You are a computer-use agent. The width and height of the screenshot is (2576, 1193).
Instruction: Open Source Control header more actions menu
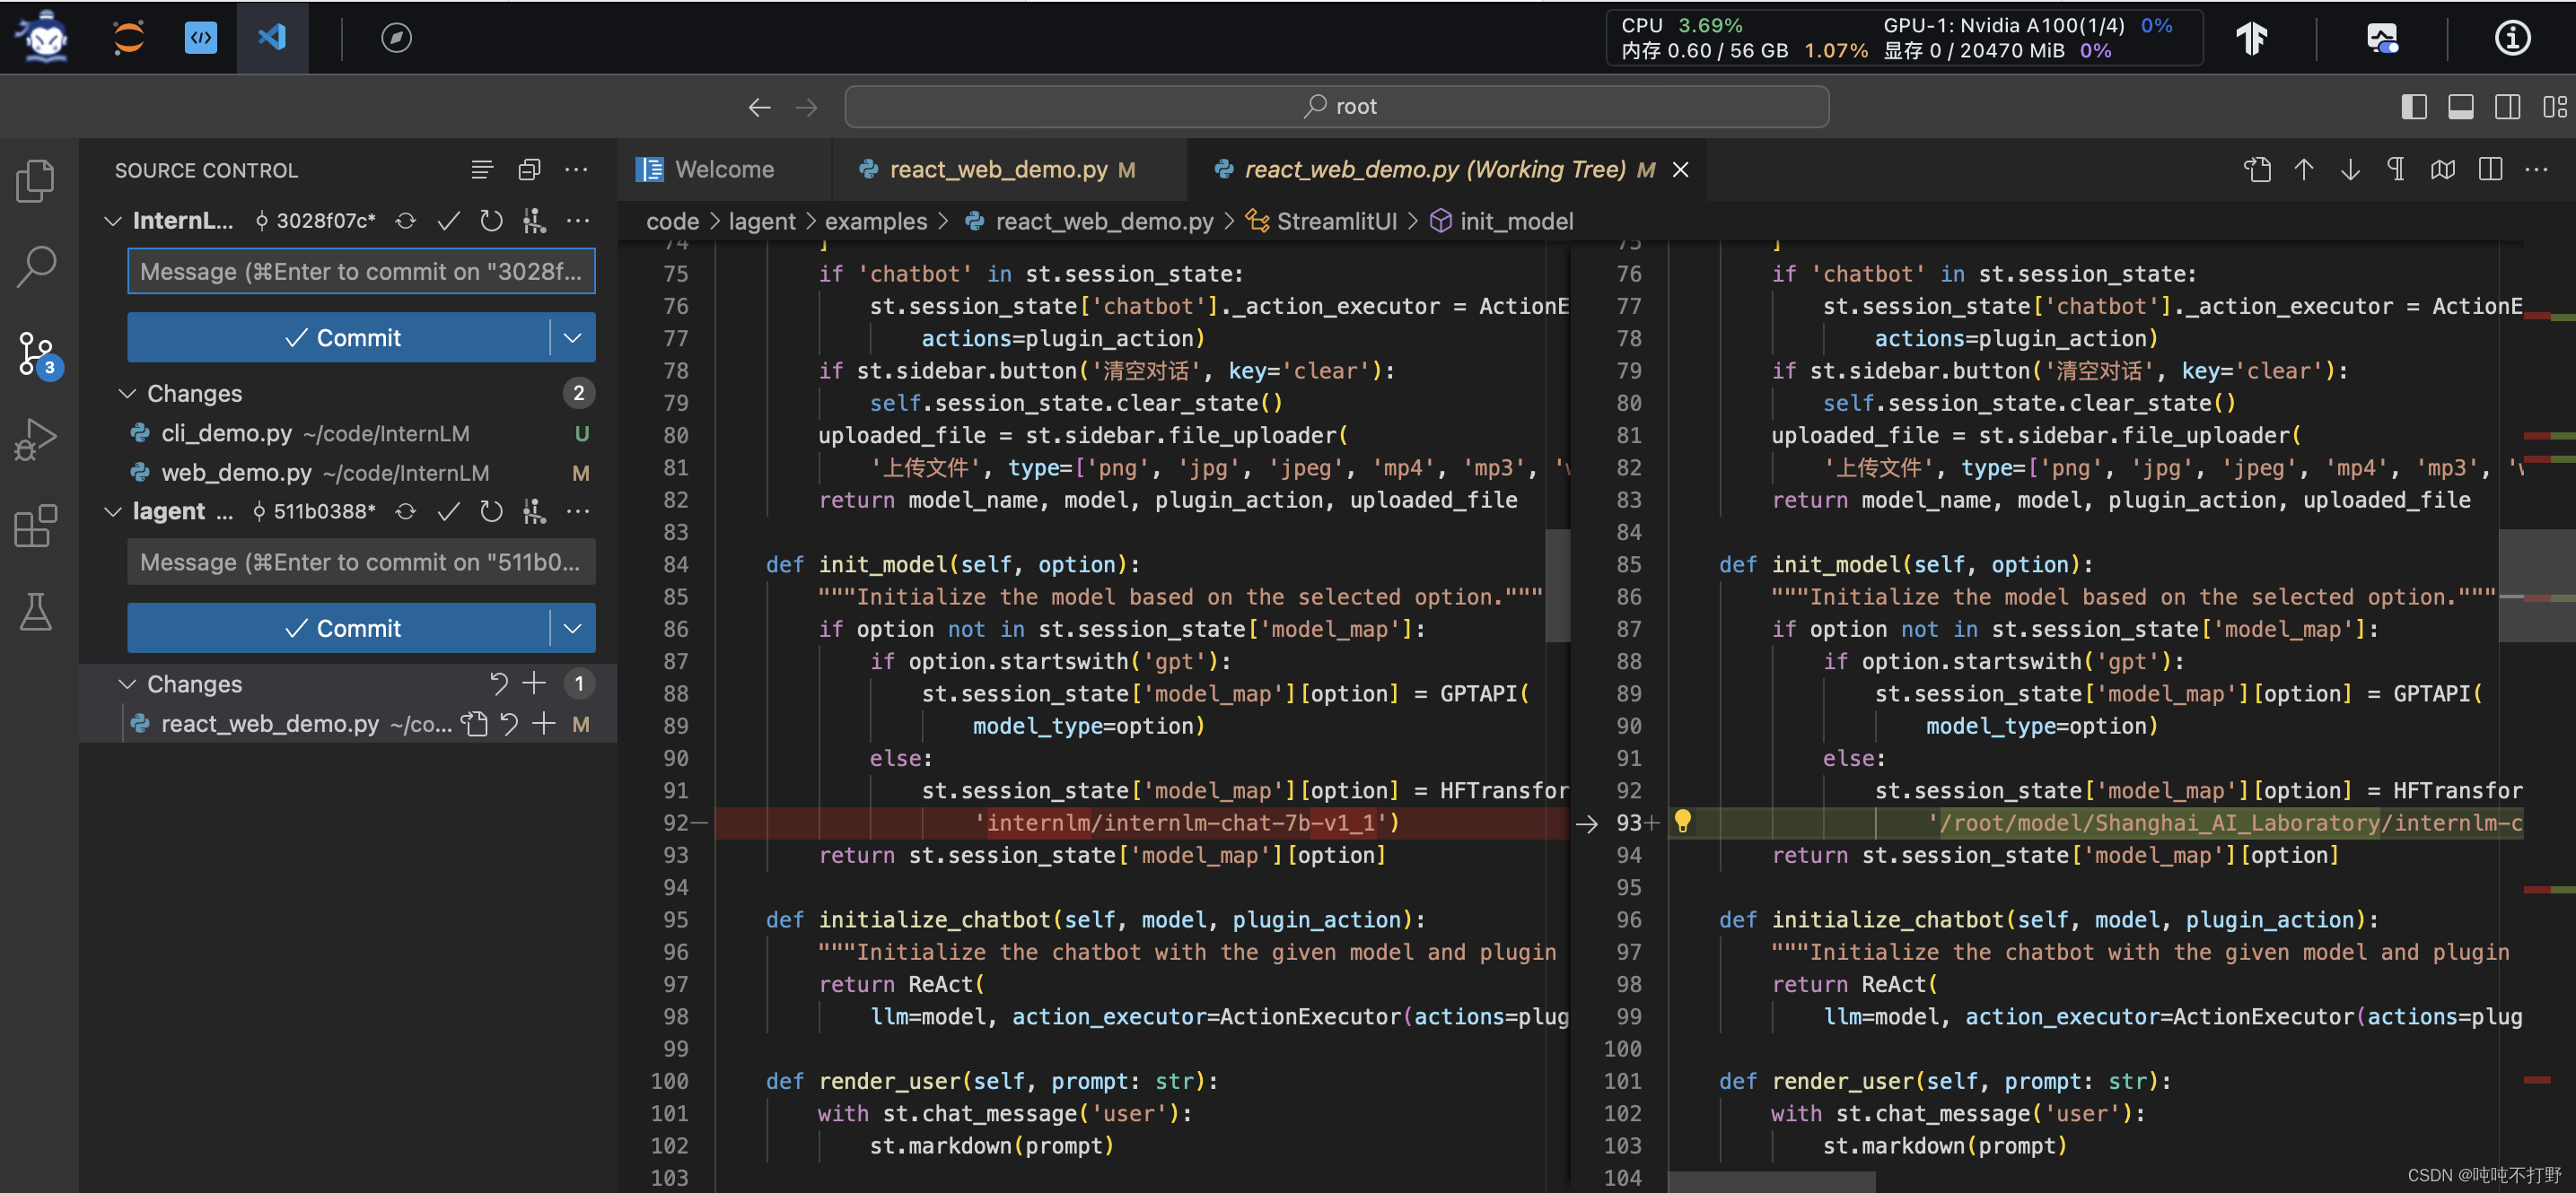[x=576, y=170]
